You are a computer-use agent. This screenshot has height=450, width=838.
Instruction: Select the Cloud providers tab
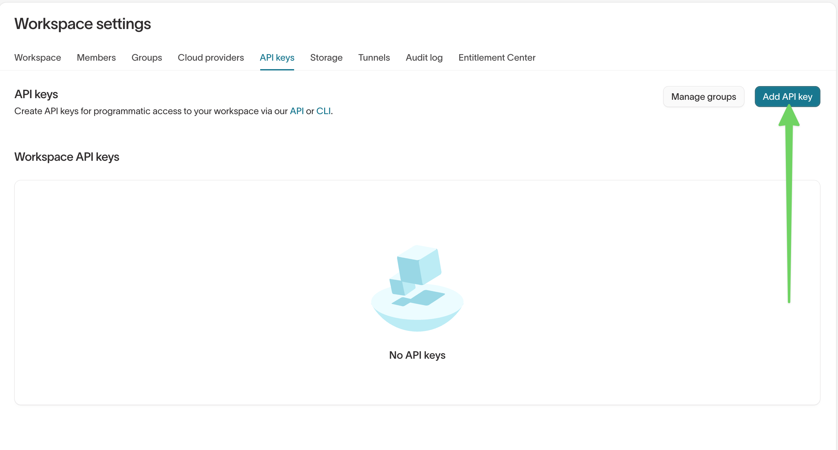click(211, 57)
